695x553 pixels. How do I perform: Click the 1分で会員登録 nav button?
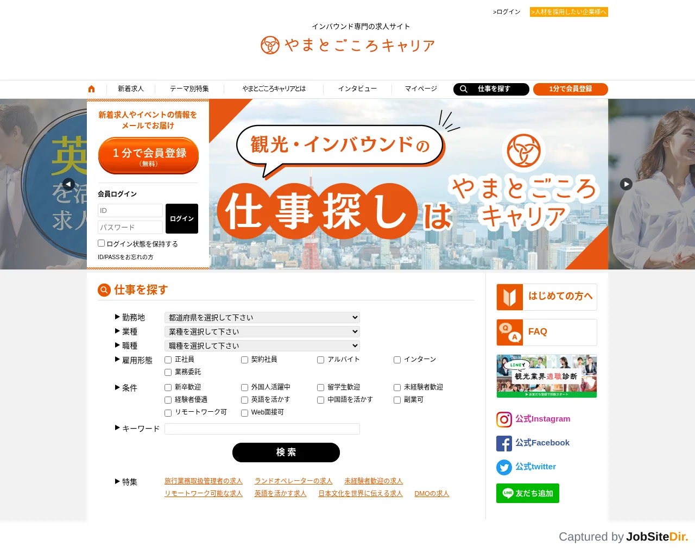[571, 89]
